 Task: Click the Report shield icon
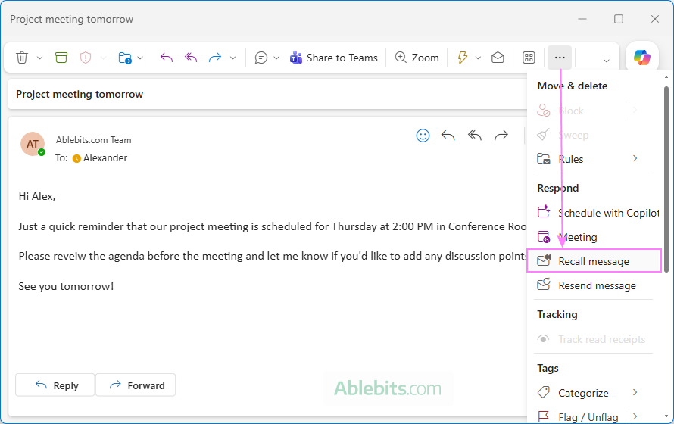pos(86,58)
